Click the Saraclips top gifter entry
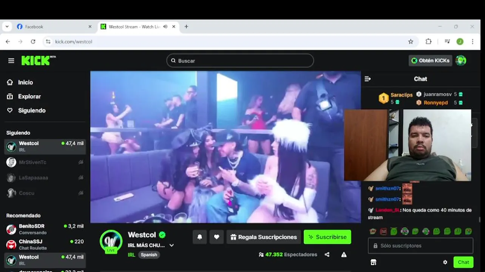The height and width of the screenshot is (272, 485). pos(395,98)
